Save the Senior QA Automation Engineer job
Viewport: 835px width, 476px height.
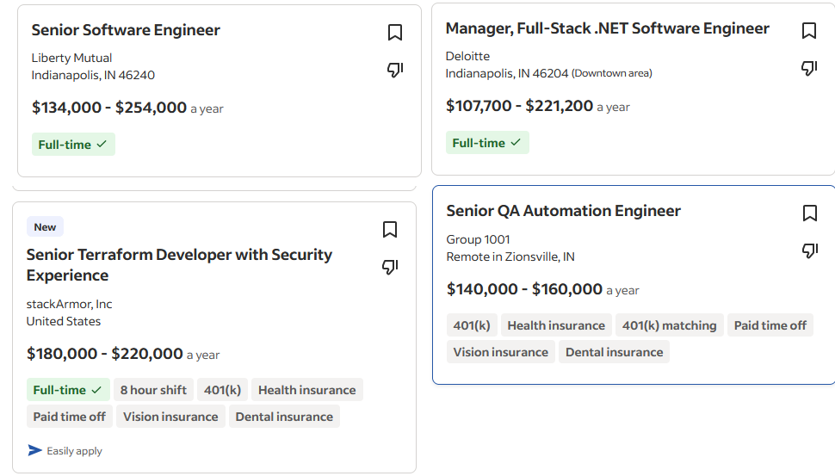tap(809, 213)
